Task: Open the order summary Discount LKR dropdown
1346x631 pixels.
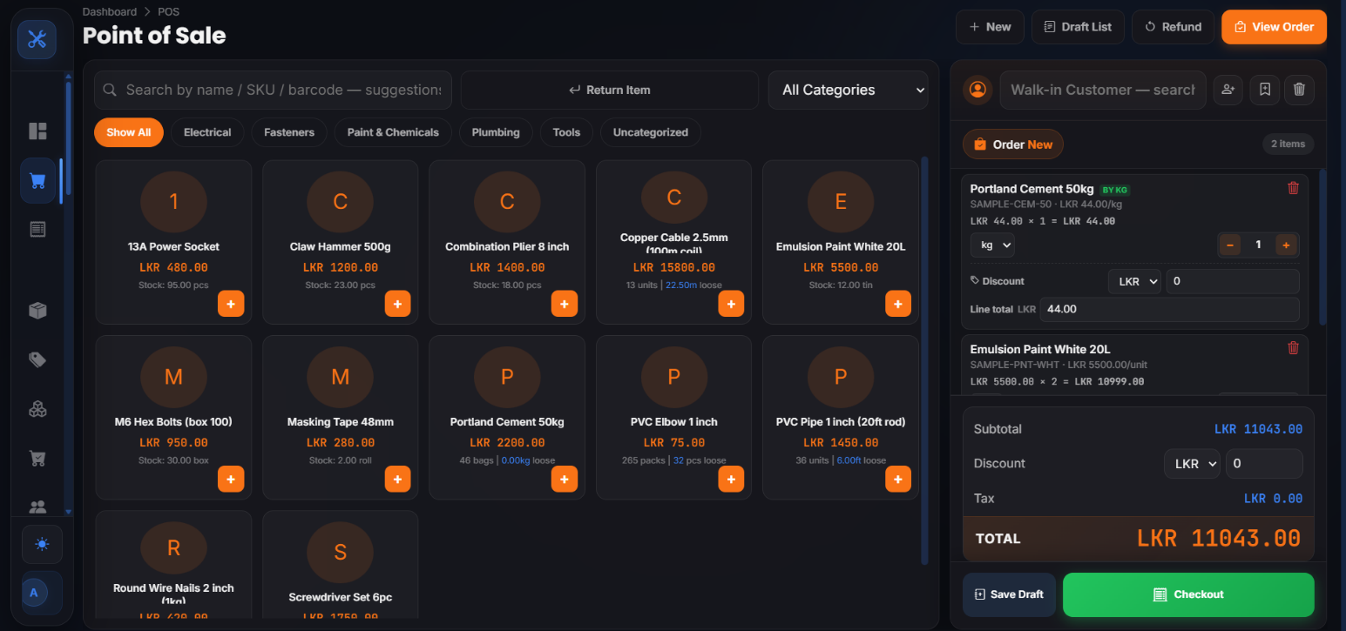Action: (x=1191, y=464)
